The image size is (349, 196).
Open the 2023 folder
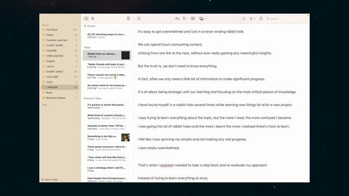(x=60, y=82)
